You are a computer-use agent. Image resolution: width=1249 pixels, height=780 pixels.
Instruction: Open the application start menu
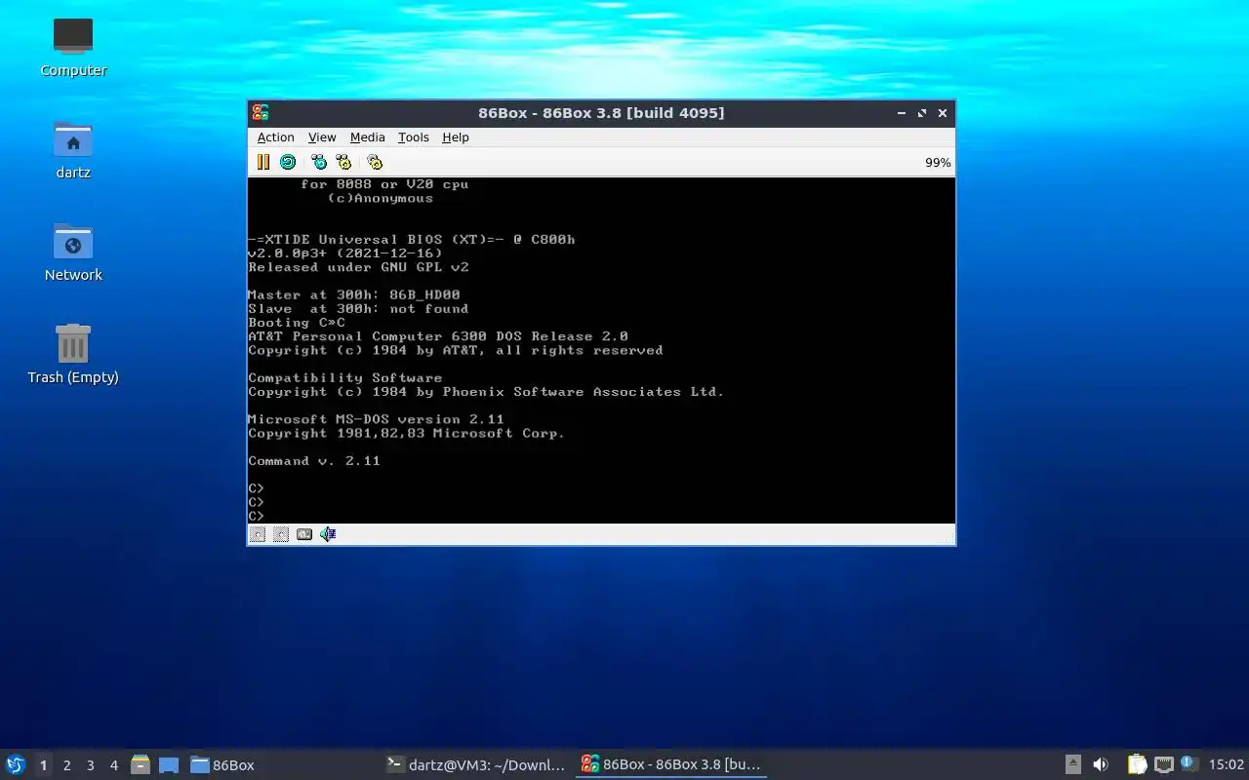16,764
